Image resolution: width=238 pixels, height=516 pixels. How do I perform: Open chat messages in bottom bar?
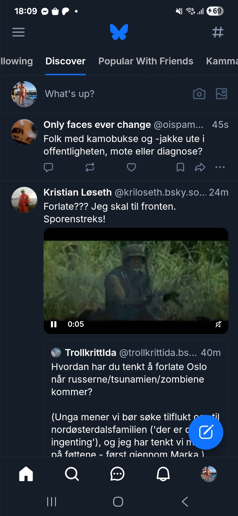pyautogui.click(x=117, y=474)
